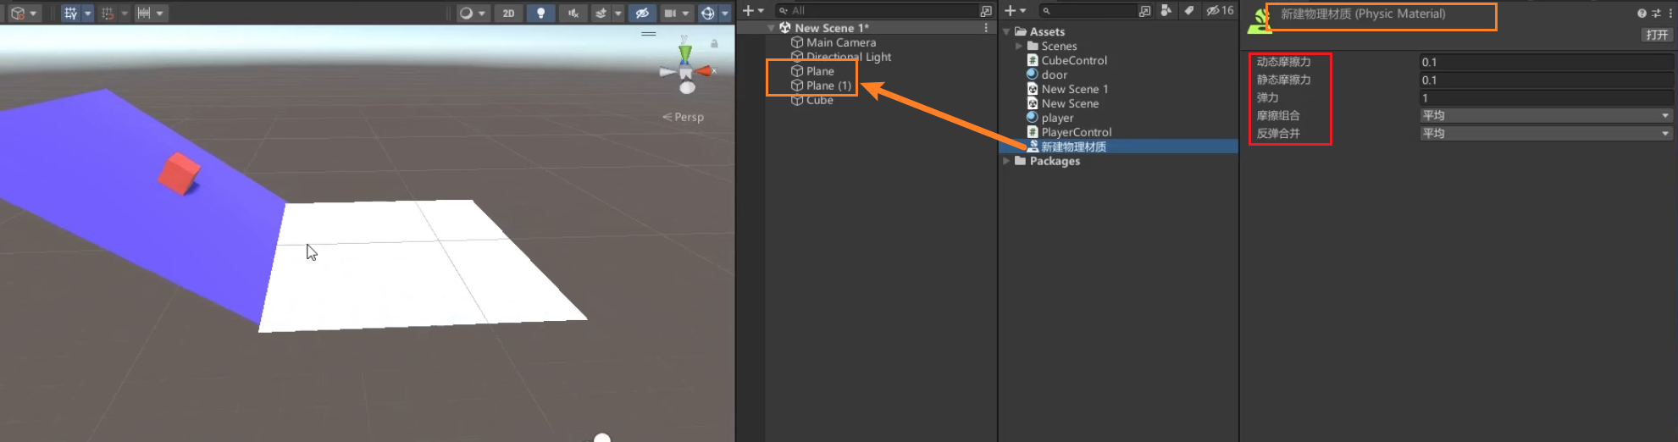Open dropdown next to tool handle cube icon

click(33, 14)
